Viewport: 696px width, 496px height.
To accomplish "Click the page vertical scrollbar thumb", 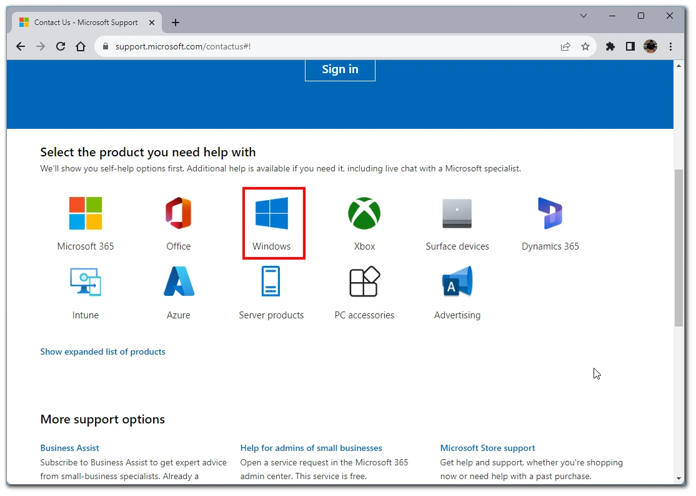I will coord(679,248).
